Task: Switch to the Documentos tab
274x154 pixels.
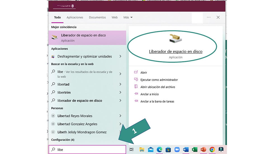Action: 97,17
